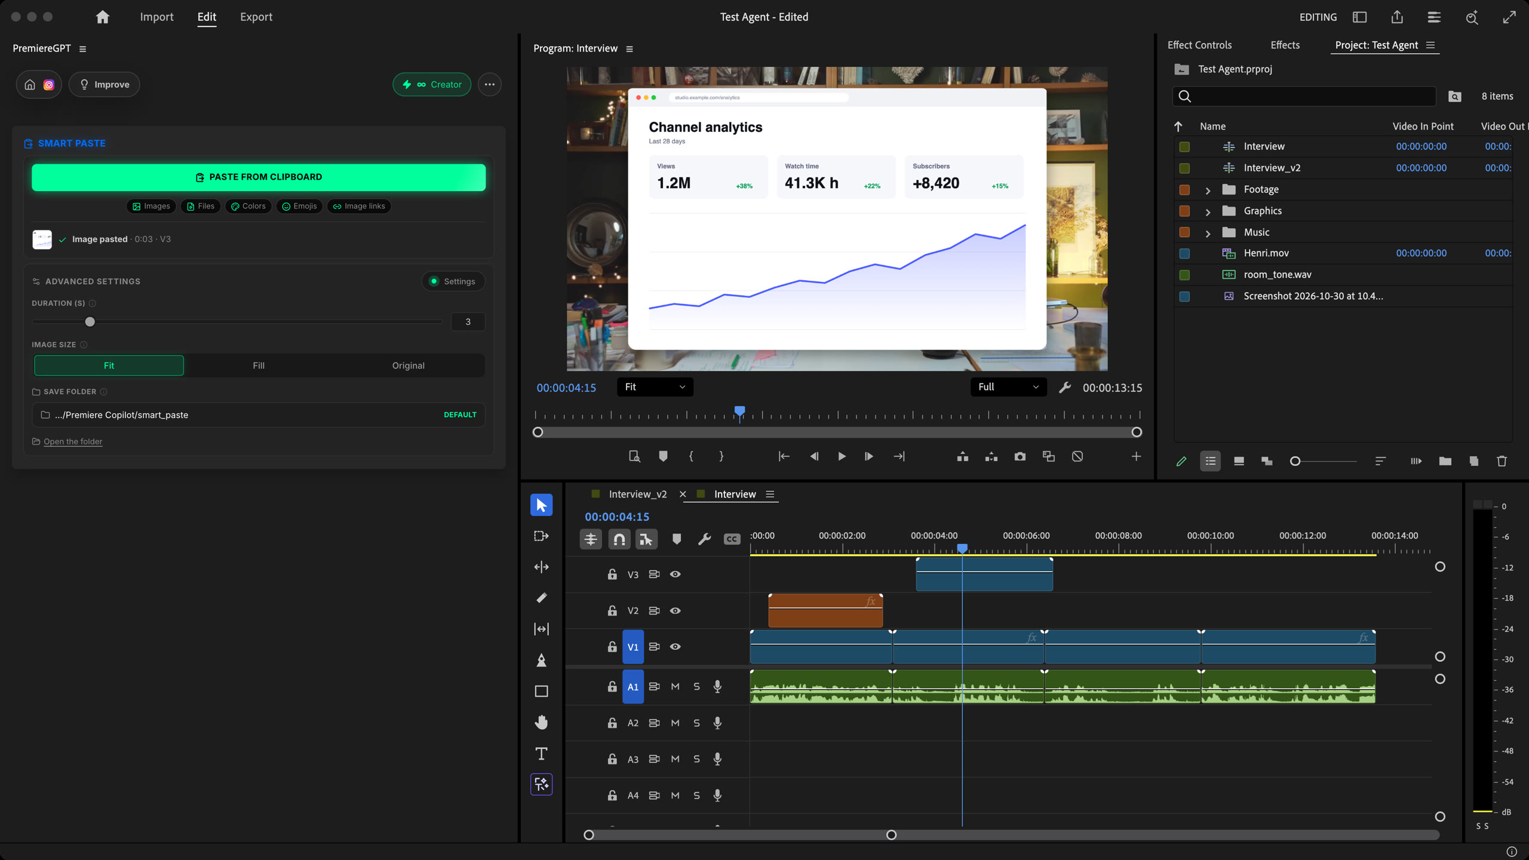Viewport: 1529px width, 860px height.
Task: Toggle V2 track output eye
Action: (675, 610)
